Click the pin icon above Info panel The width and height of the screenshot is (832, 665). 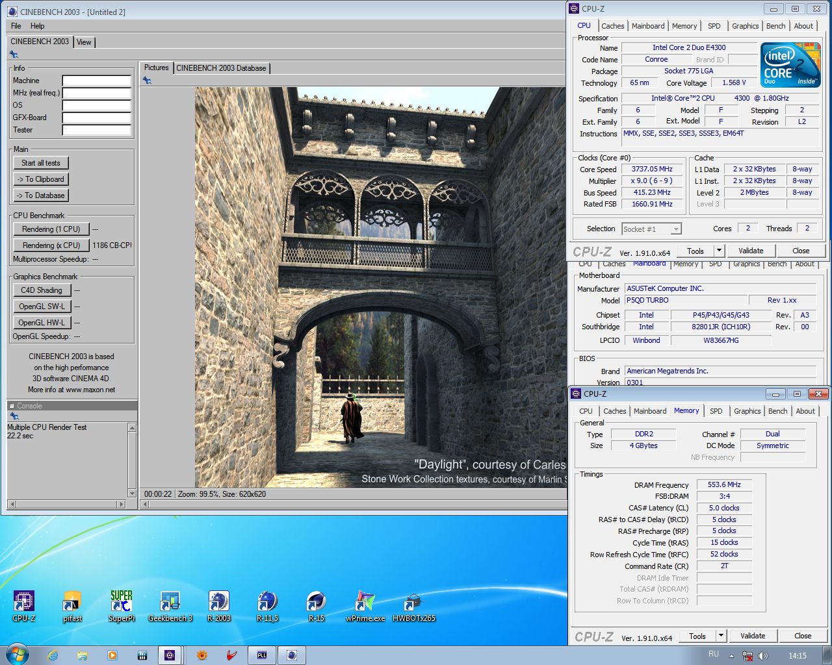(14, 55)
